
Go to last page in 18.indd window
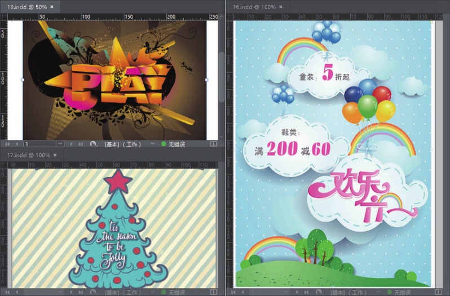80,144
